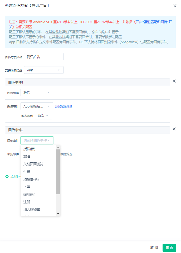Viewport: 181px width, 253px height.
Task: Open the 采集事件 App 安装后 dropdown
Action: click(37, 106)
